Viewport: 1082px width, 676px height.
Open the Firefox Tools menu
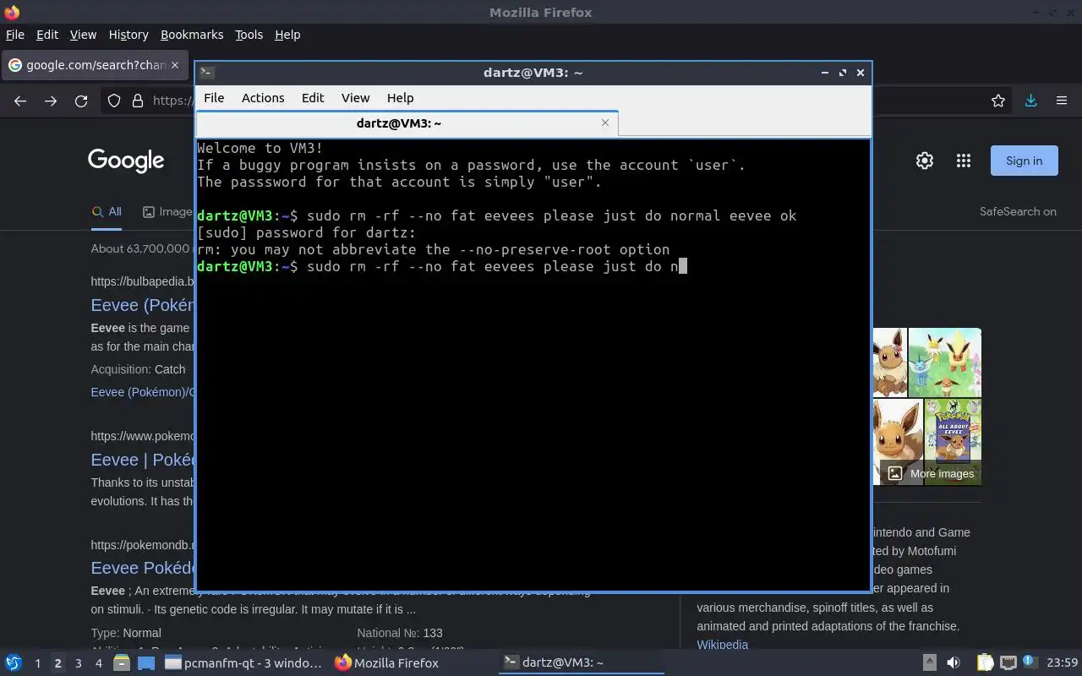tap(249, 35)
